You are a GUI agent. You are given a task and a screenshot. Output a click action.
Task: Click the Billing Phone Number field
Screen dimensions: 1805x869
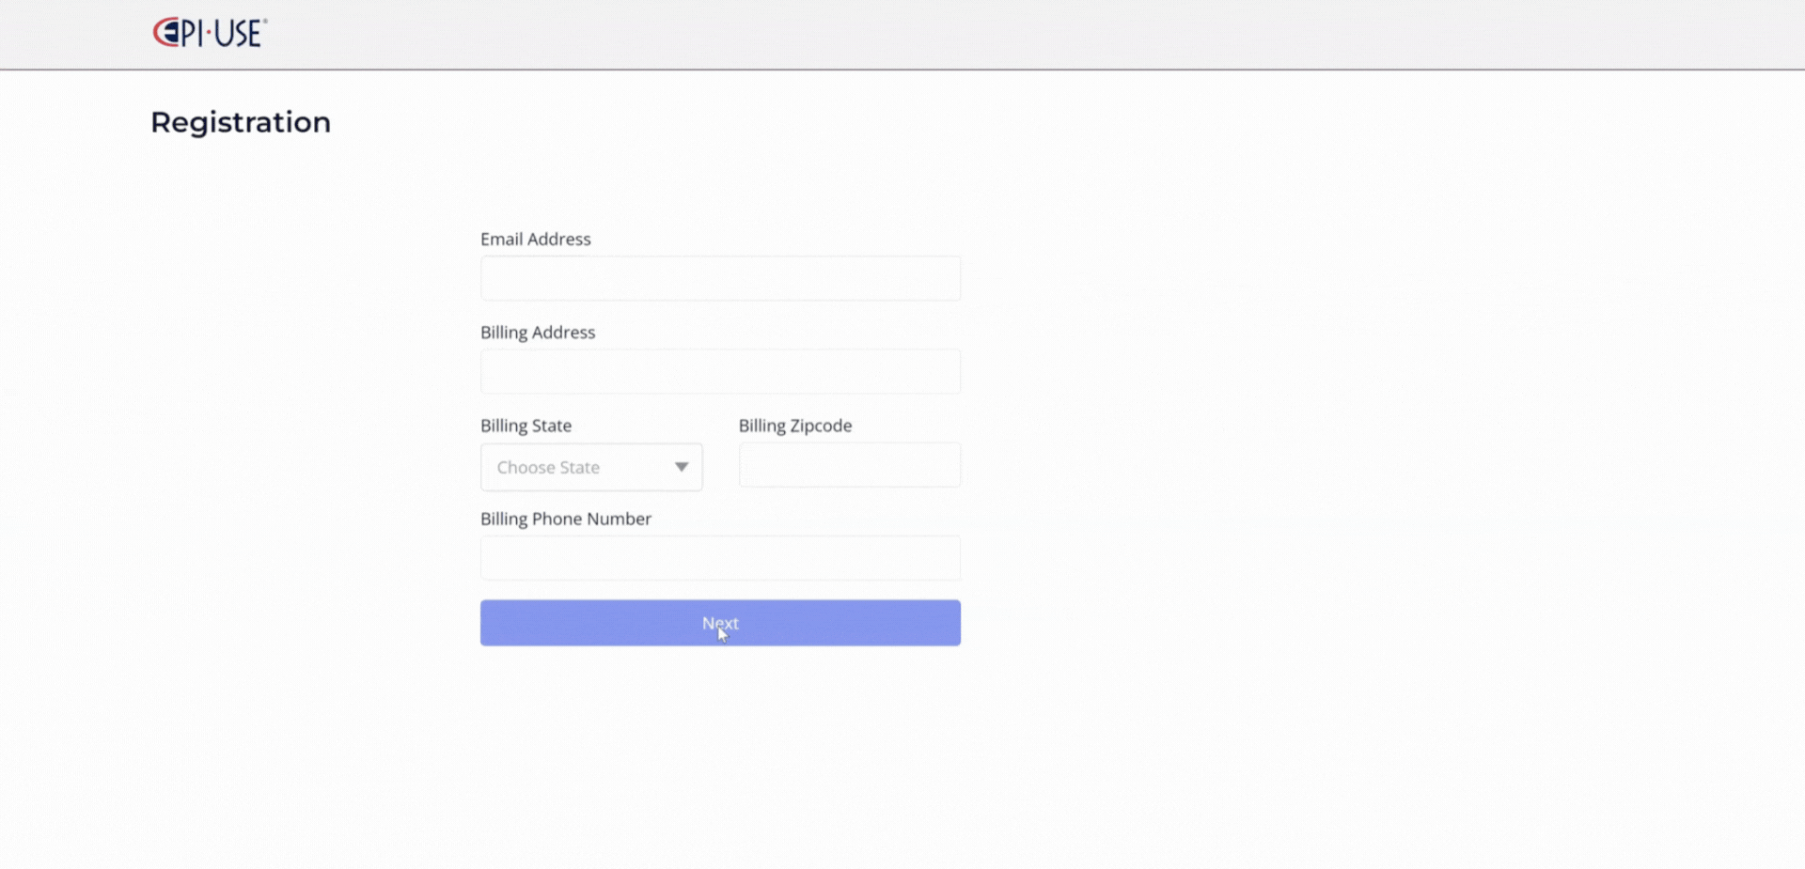tap(720, 558)
